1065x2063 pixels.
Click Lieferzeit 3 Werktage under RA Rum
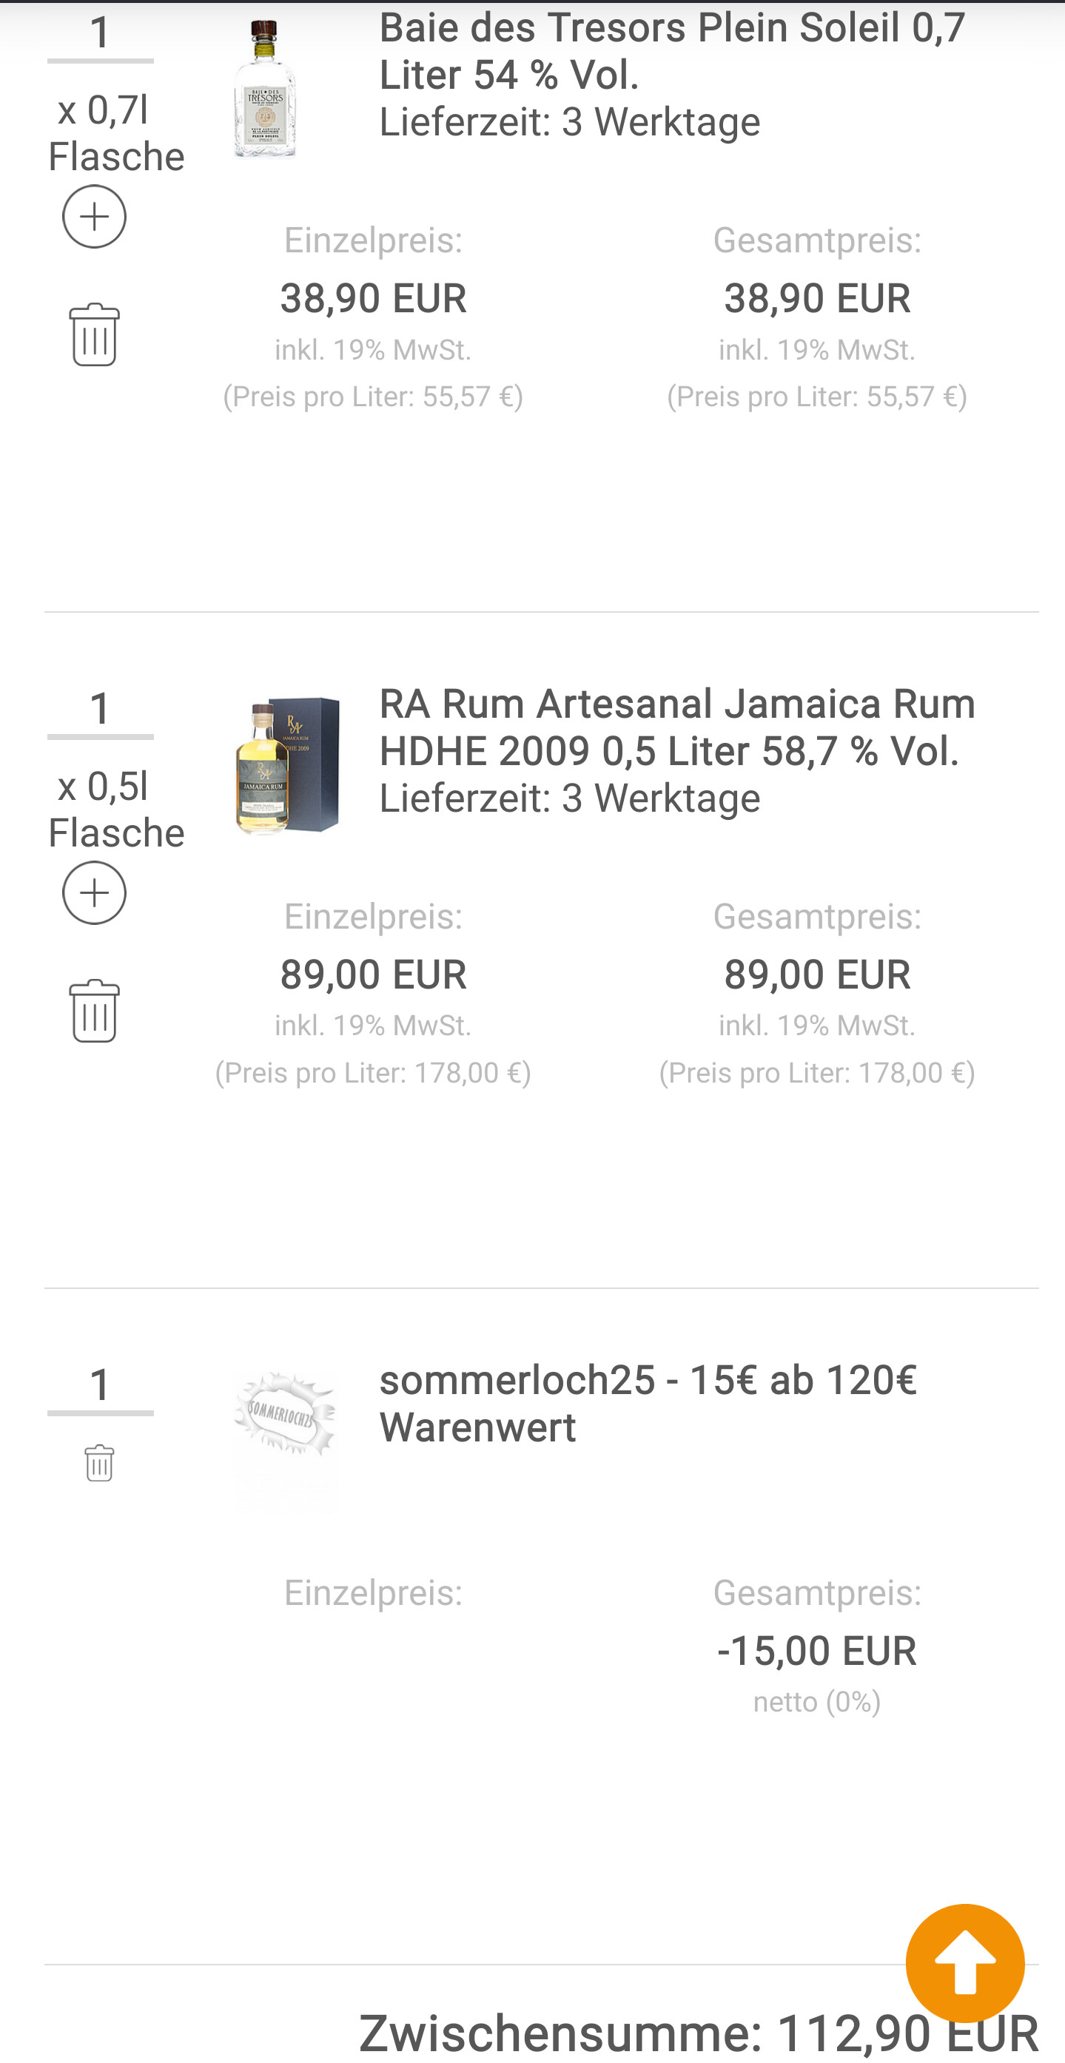(x=569, y=798)
